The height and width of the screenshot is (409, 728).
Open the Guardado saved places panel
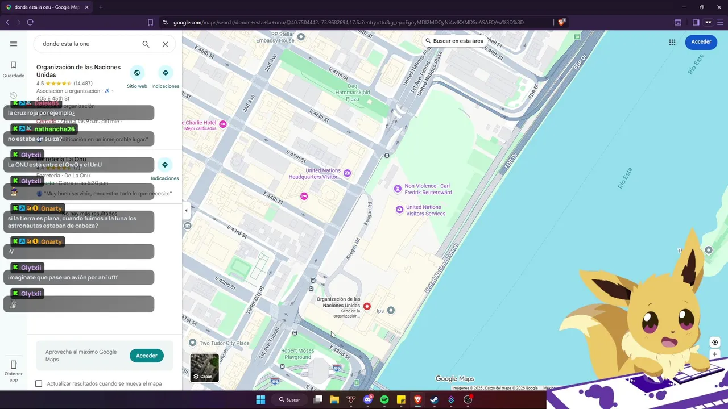pos(14,69)
